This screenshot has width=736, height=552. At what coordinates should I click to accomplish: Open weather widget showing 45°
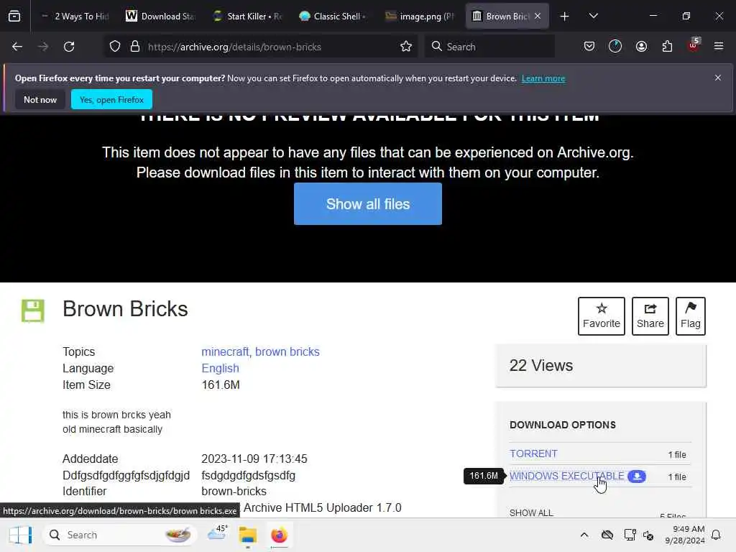(x=217, y=534)
